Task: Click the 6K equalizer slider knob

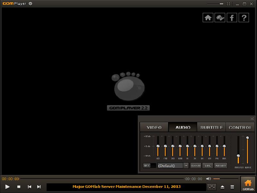Action: (x=202, y=146)
